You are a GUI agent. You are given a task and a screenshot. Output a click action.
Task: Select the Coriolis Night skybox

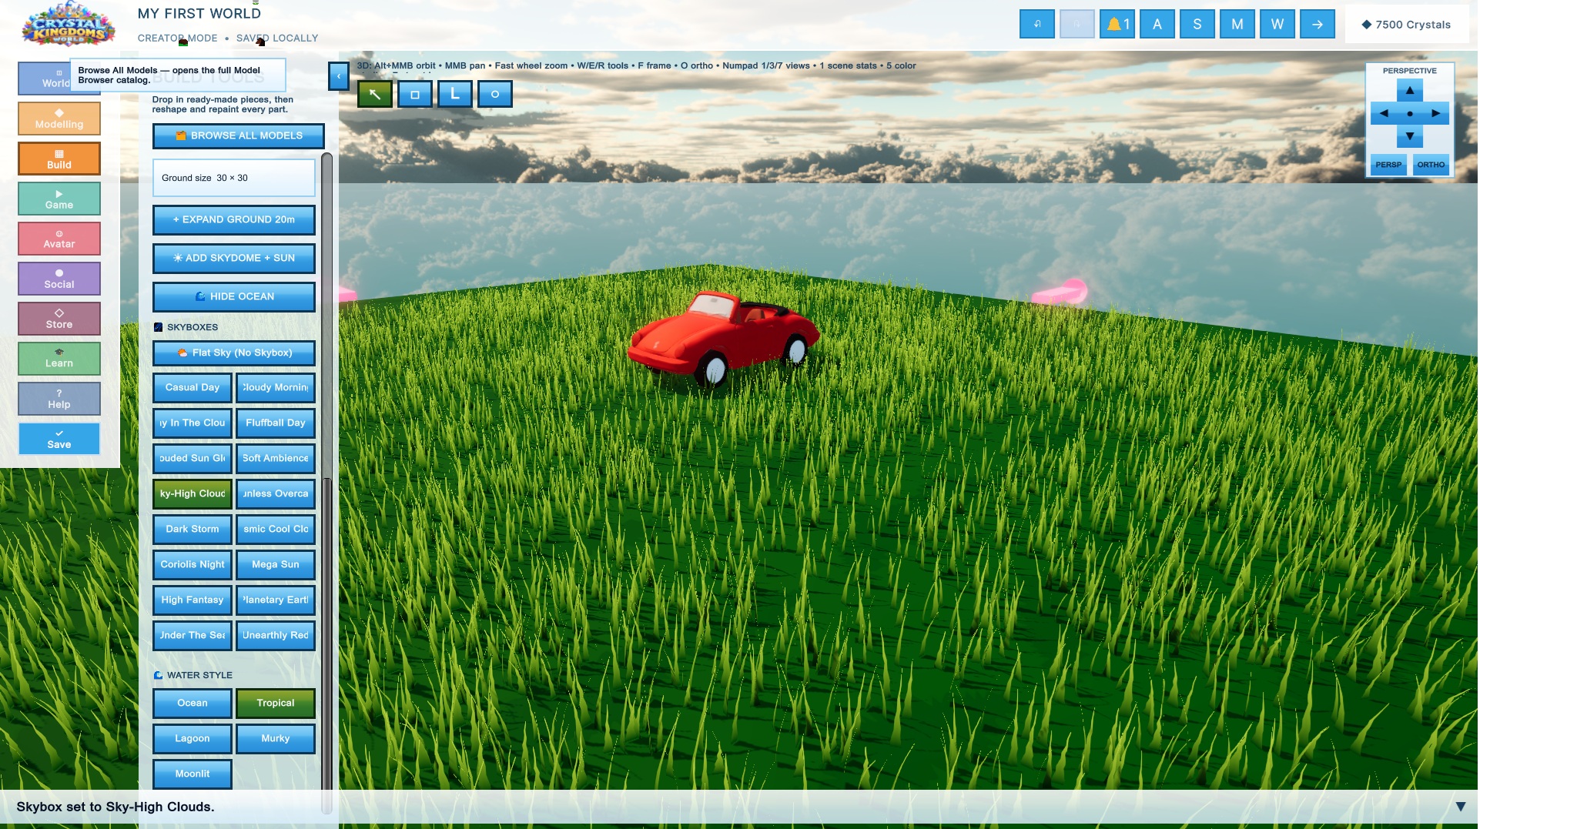click(193, 564)
